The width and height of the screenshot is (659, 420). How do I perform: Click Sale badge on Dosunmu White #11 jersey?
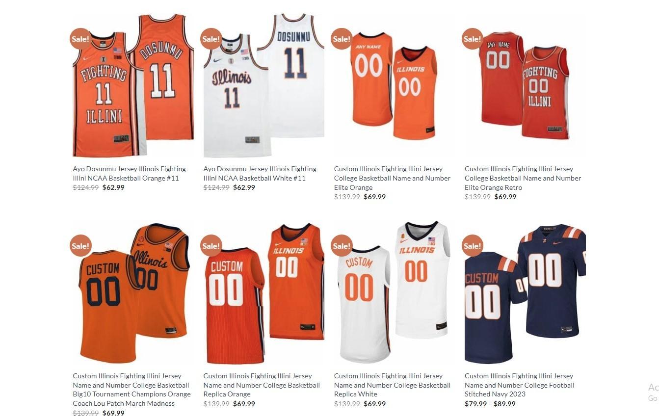pos(211,39)
